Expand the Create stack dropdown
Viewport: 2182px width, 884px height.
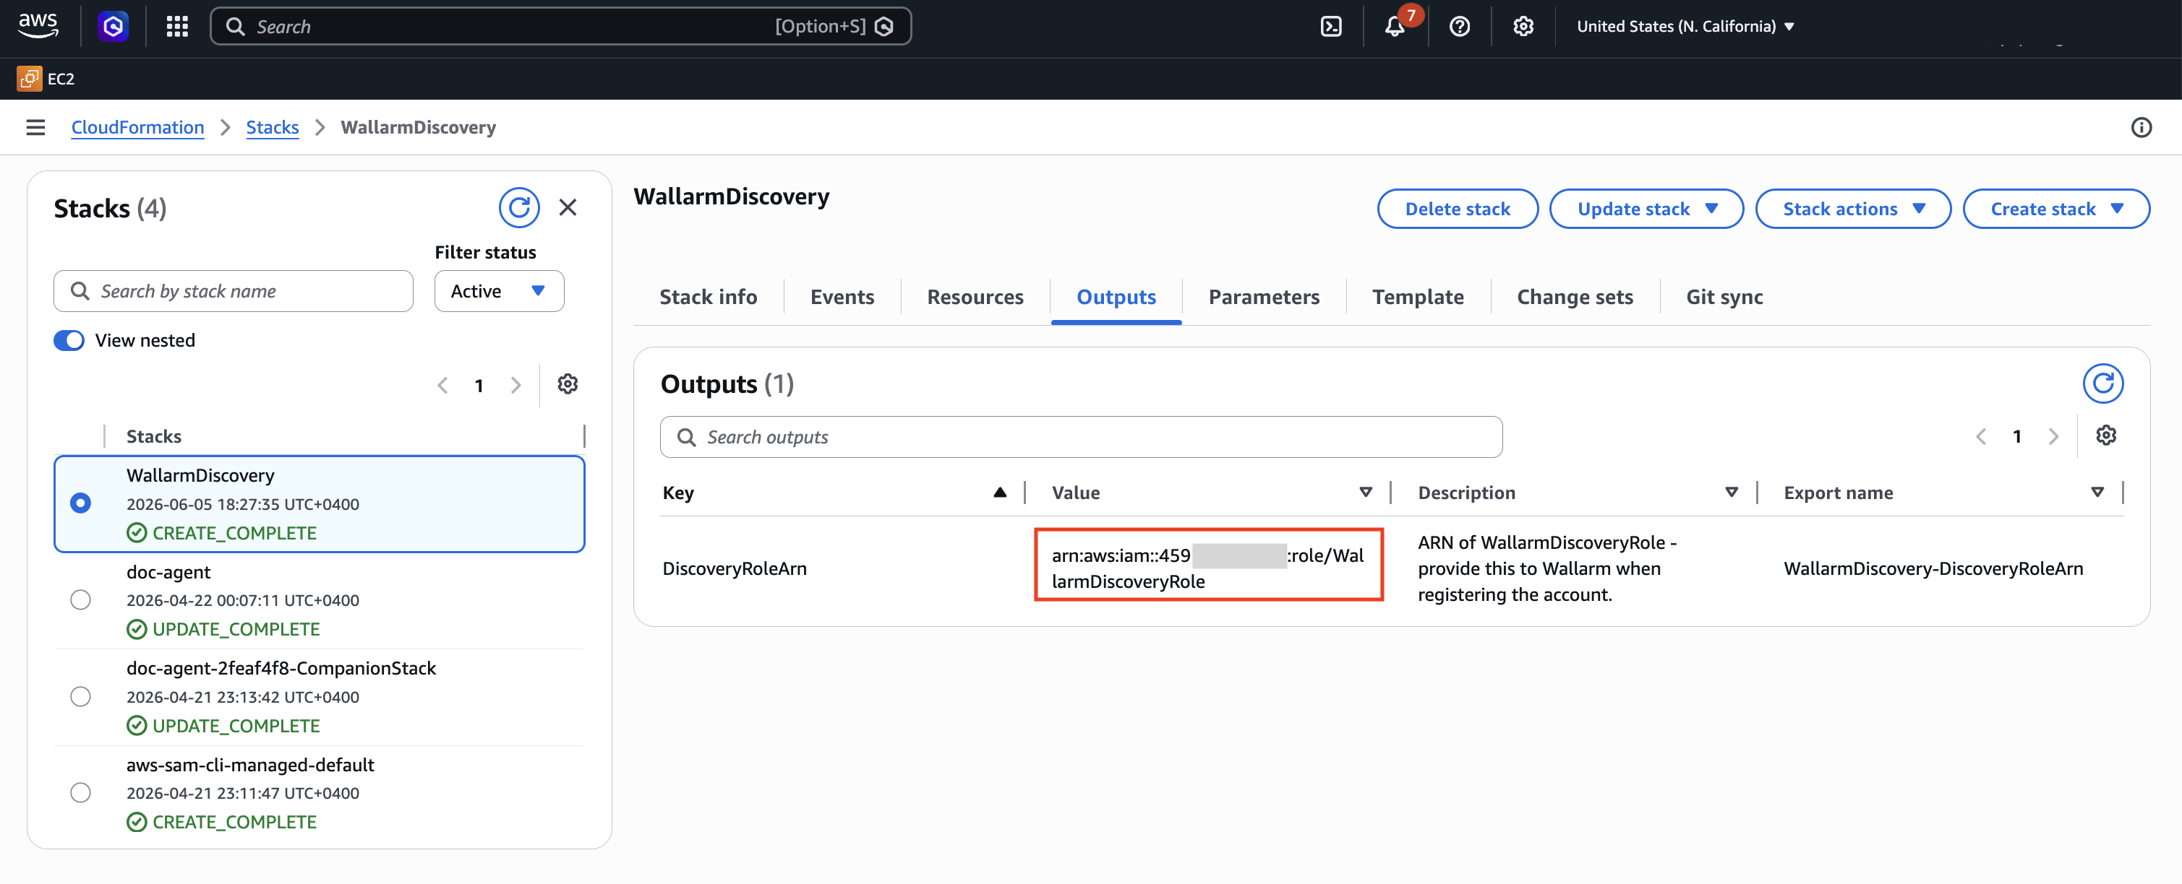point(2055,208)
